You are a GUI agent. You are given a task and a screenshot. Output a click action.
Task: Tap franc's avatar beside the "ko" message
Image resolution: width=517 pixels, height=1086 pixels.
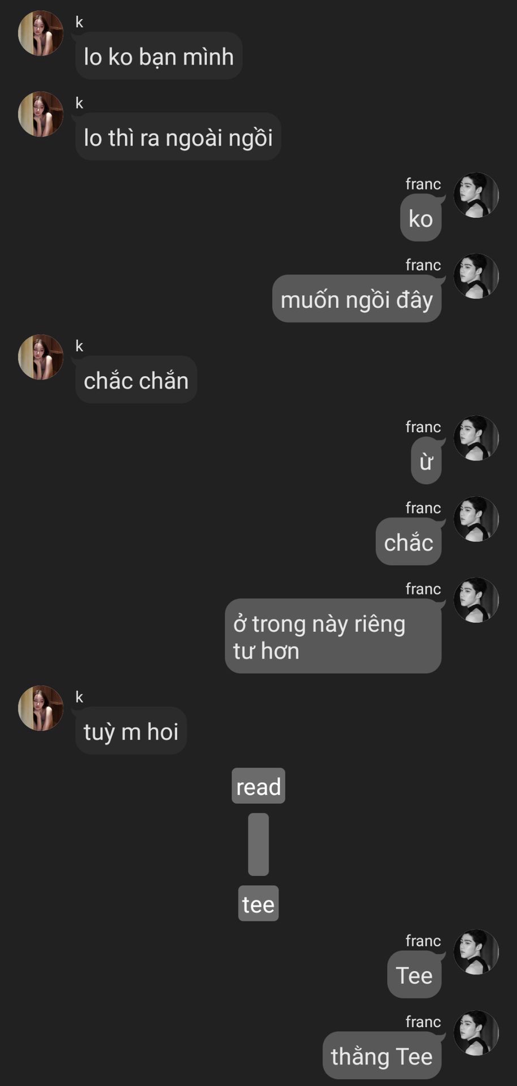click(x=476, y=195)
